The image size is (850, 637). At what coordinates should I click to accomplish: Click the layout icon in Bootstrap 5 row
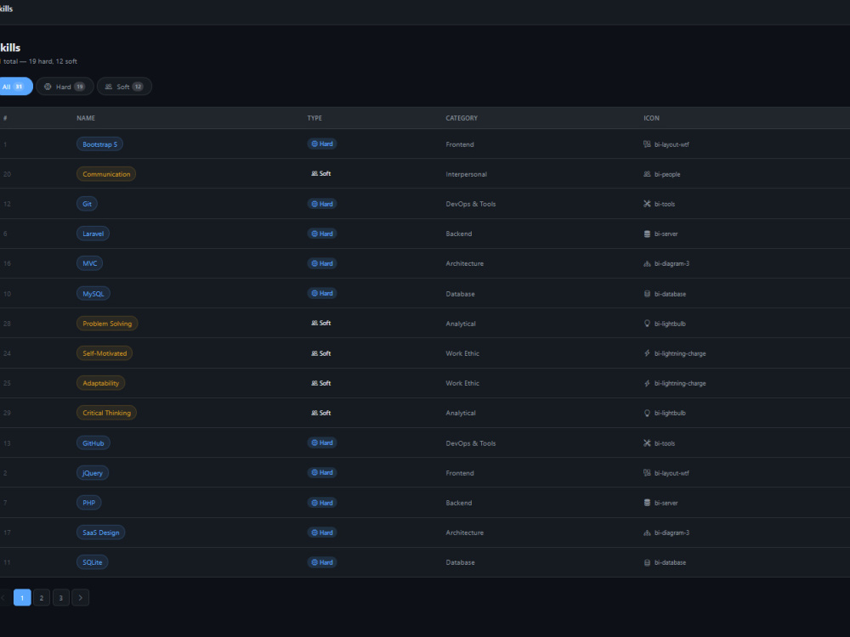[x=647, y=144]
